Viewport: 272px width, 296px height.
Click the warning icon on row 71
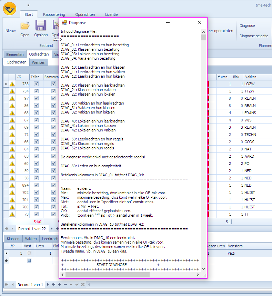click(12, 135)
